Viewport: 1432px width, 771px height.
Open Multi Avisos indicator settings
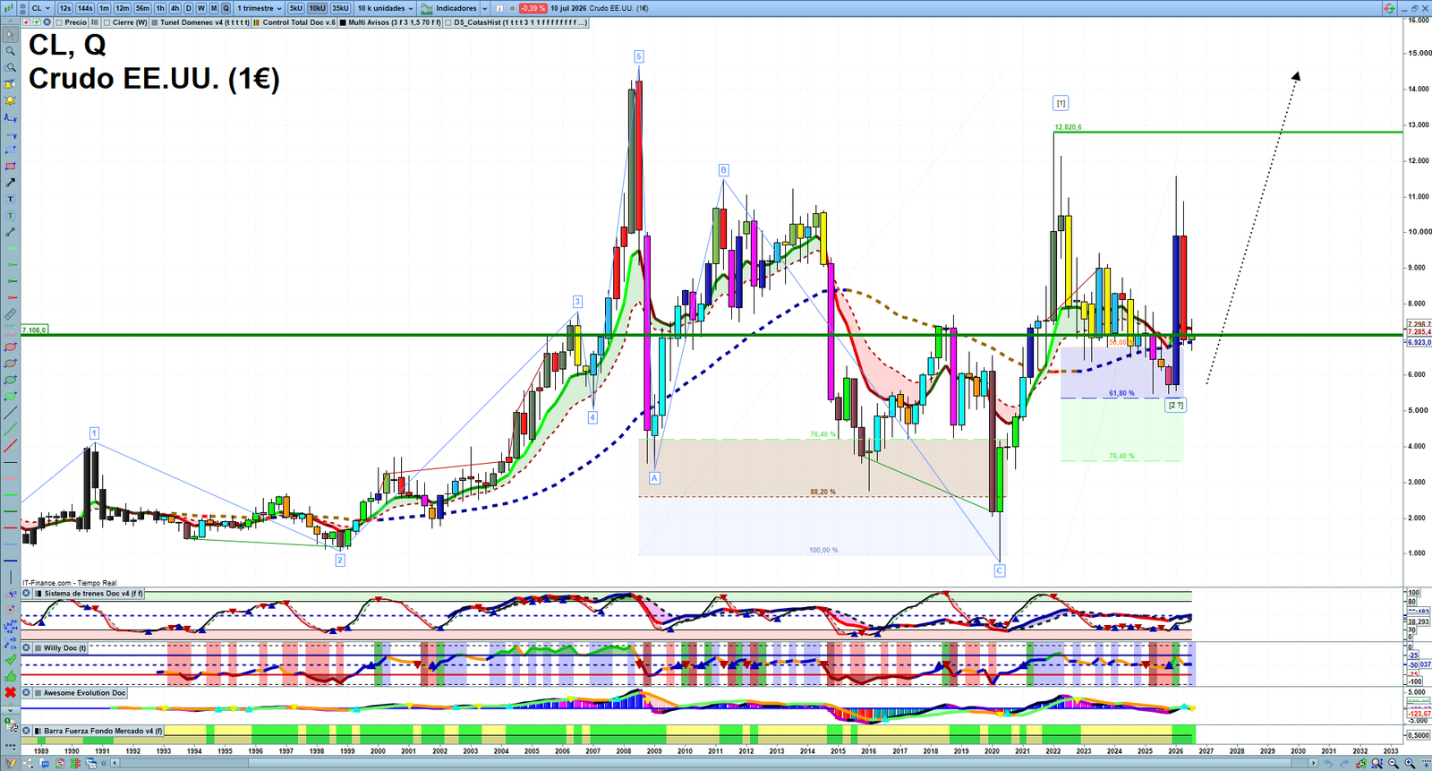click(x=395, y=22)
